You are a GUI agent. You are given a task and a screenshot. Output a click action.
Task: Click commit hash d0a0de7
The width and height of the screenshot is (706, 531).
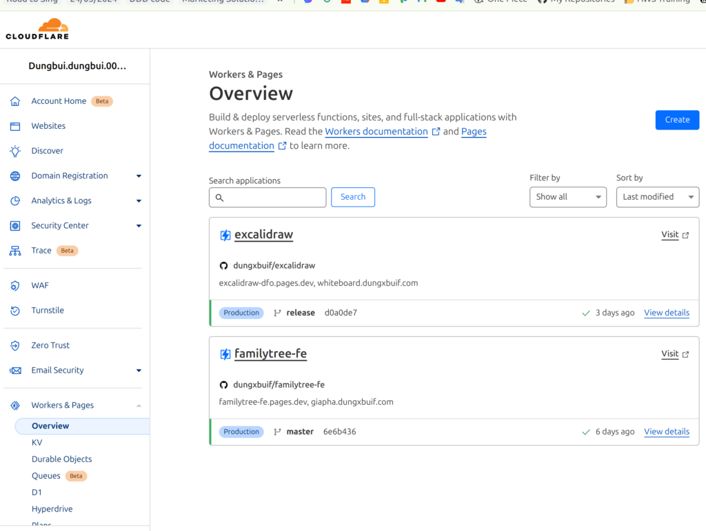[x=341, y=313]
